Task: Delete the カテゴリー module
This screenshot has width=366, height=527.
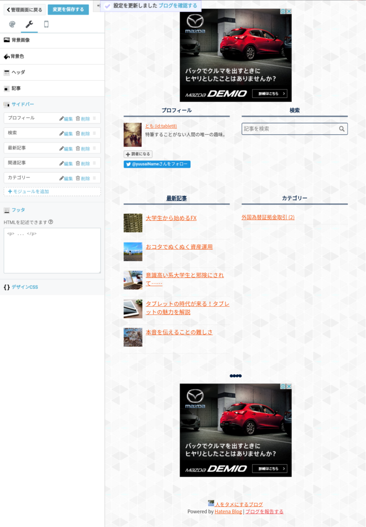Action: pyautogui.click(x=83, y=178)
